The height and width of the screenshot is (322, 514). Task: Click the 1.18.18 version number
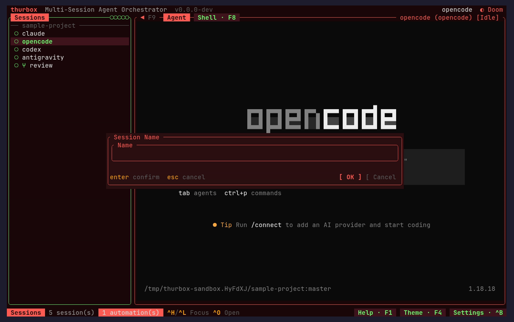[482, 289]
